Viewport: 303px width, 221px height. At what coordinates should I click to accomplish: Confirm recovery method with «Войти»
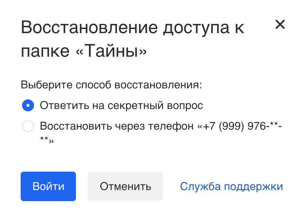tap(48, 186)
